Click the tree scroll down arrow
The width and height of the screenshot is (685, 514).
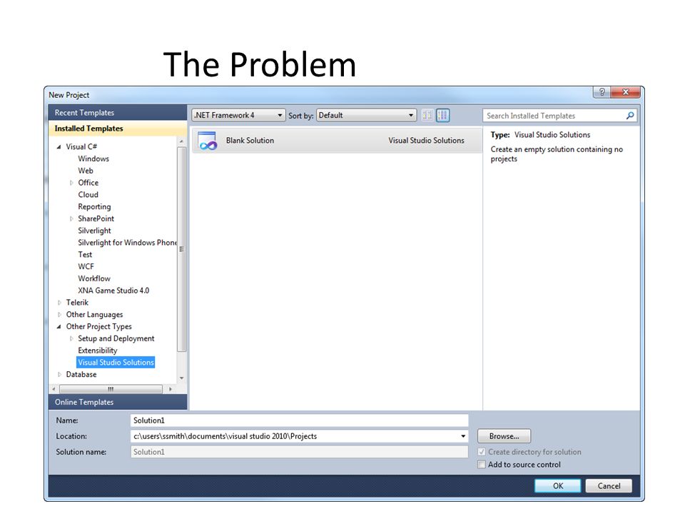[182, 378]
